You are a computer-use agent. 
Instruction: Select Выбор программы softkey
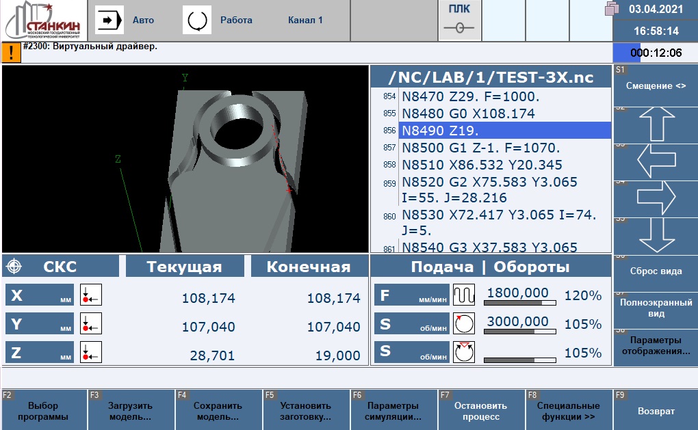[x=44, y=411]
